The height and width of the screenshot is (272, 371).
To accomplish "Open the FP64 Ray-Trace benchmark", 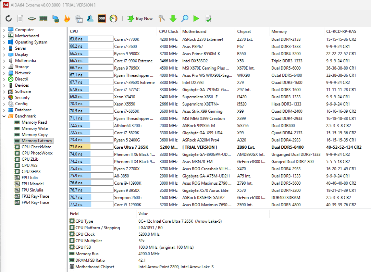I will point(35,202).
